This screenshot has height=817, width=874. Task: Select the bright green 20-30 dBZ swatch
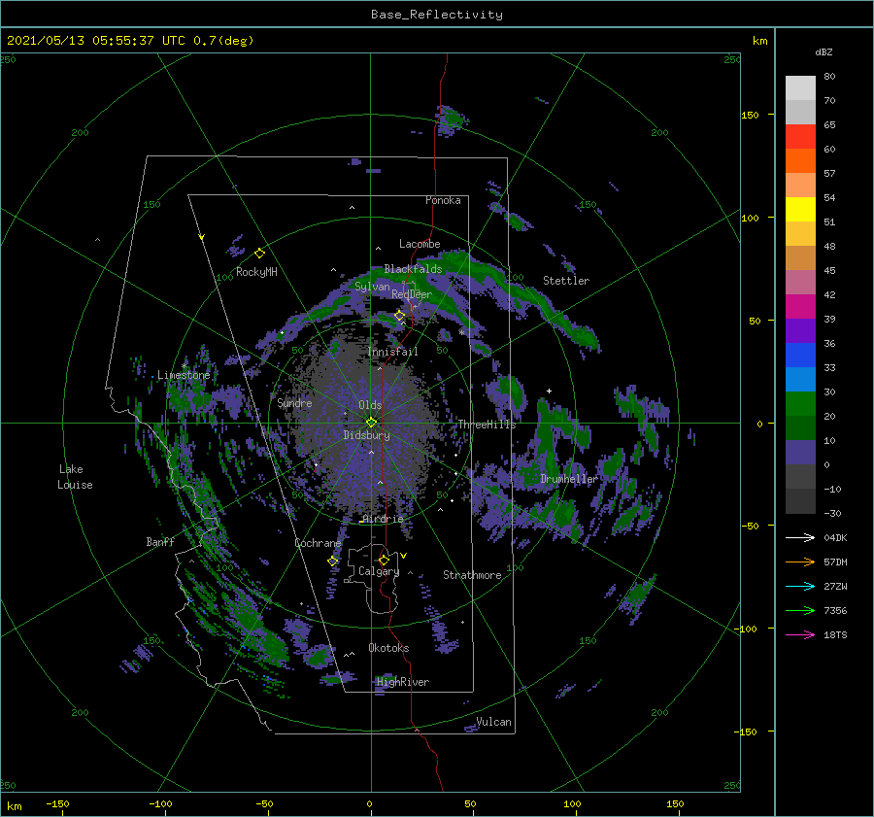pos(800,404)
